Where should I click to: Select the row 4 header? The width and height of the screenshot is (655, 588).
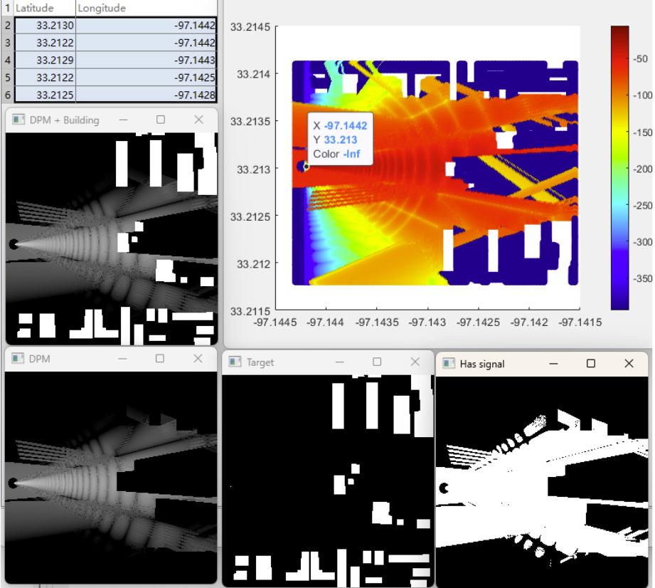tap(6, 60)
